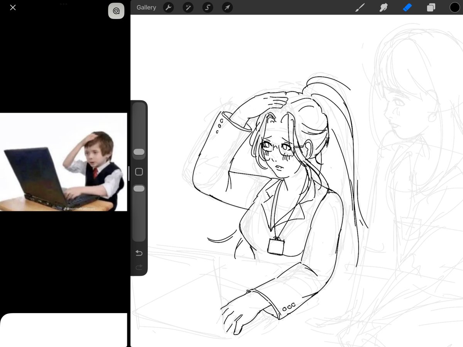This screenshot has height=347, width=463.
Task: Tap the meme image thumbnail
Action: 63,162
